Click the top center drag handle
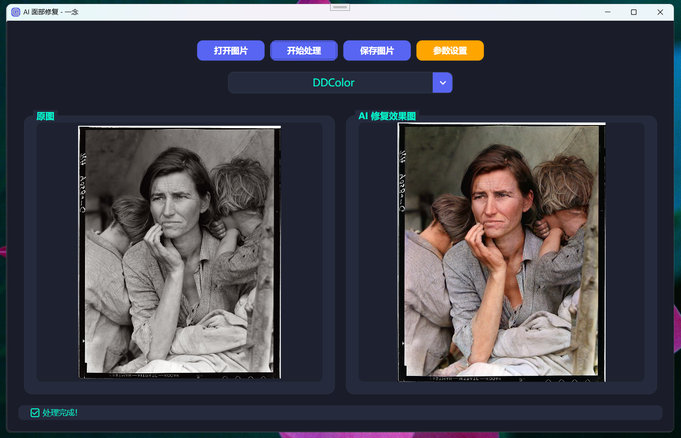 (340, 7)
